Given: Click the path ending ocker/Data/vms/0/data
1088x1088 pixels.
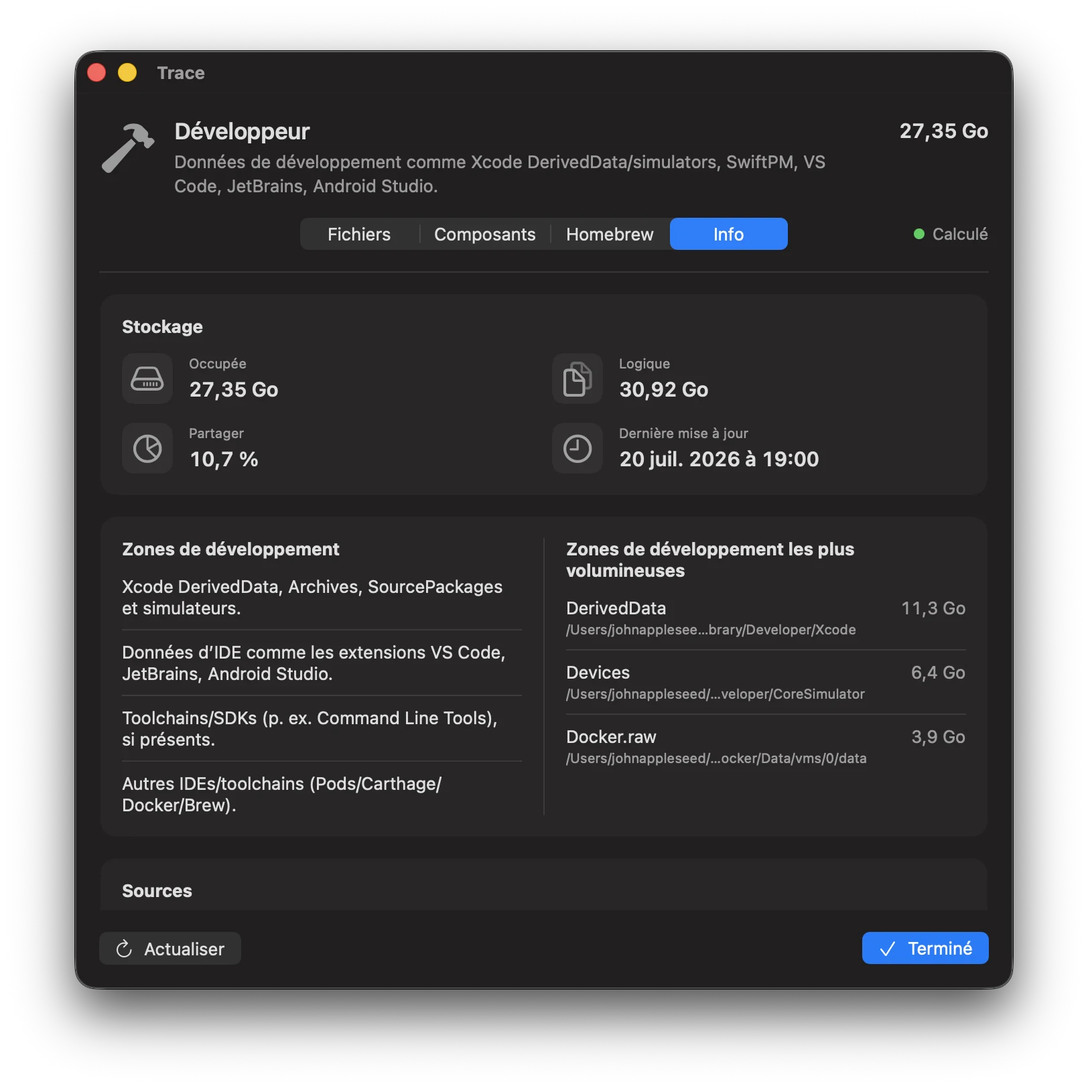Looking at the screenshot, I should pyautogui.click(x=716, y=758).
